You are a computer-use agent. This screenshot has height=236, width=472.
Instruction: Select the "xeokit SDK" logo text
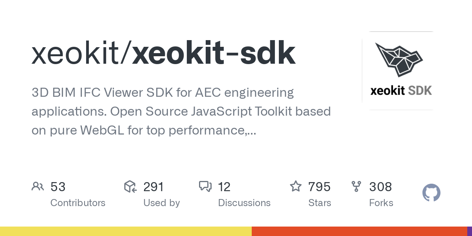tap(401, 91)
